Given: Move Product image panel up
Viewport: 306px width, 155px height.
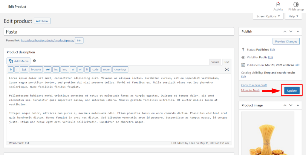Looking at the screenshot, I should 285,105.
